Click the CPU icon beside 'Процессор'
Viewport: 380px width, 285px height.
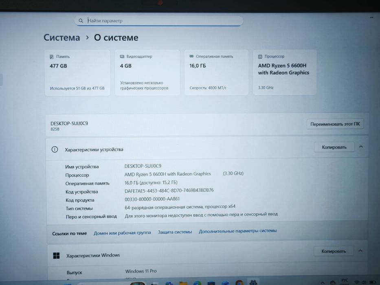coord(260,57)
